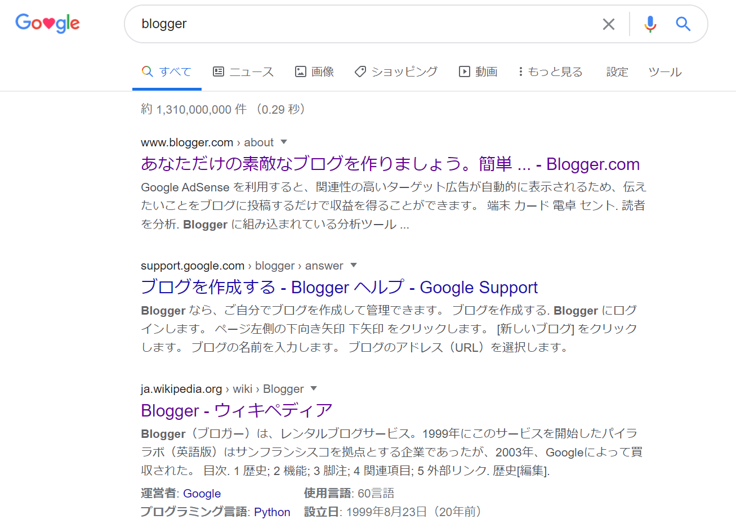Open the あなただけの素敵なブログを作りましょう result

[x=390, y=164]
